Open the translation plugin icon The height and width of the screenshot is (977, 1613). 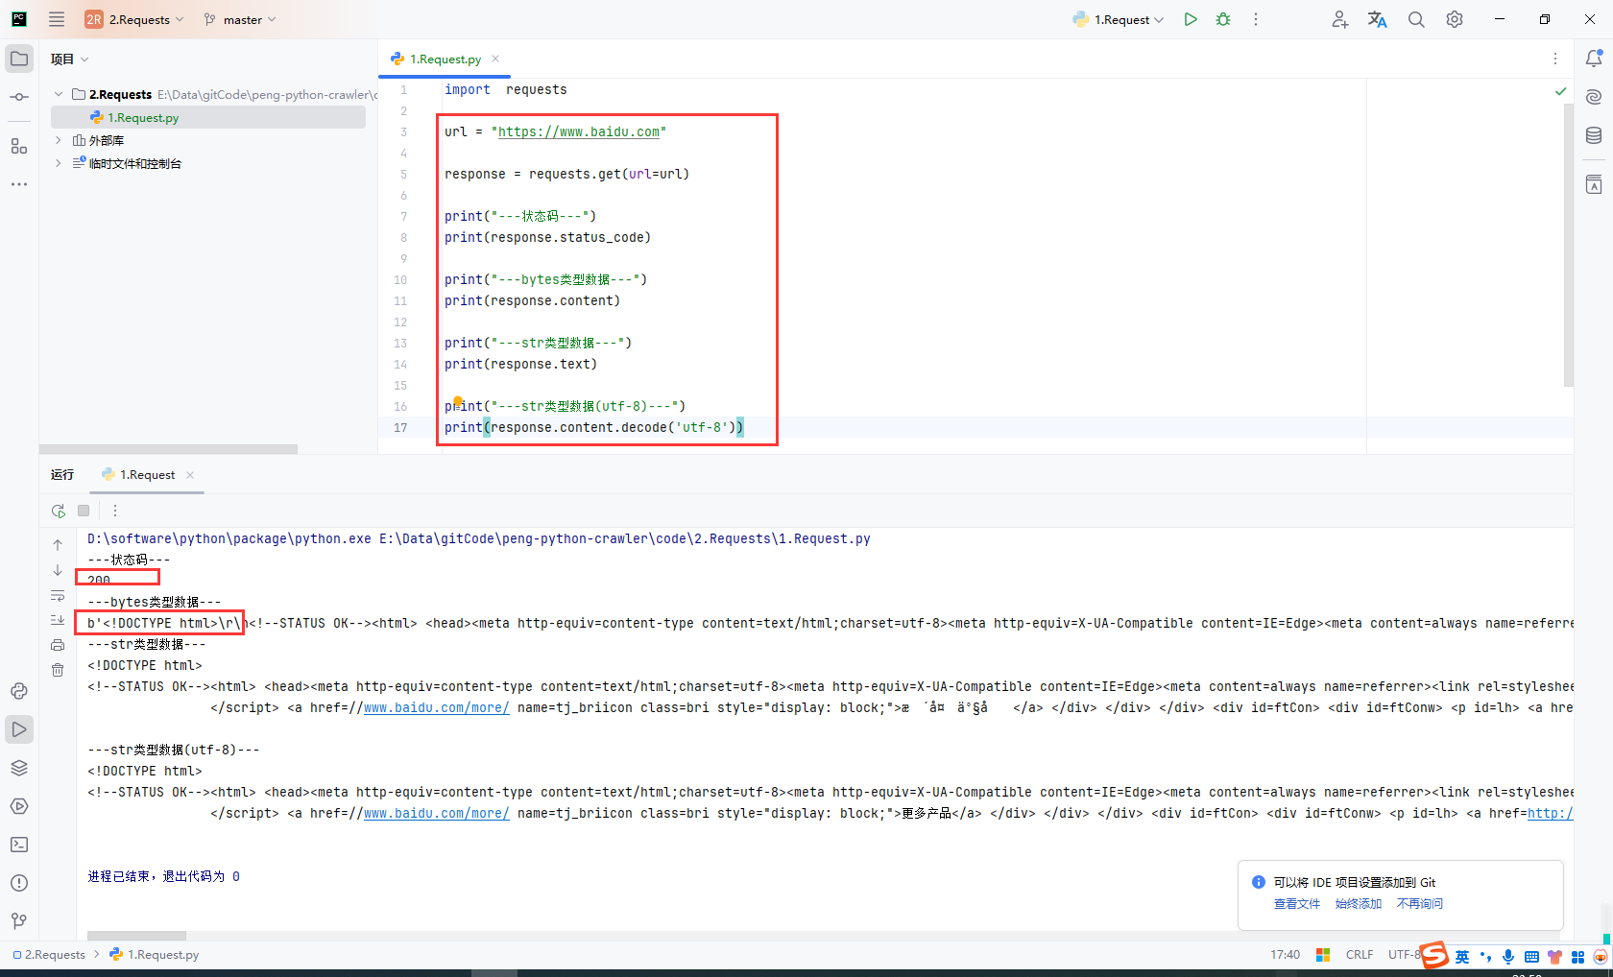(x=1378, y=19)
